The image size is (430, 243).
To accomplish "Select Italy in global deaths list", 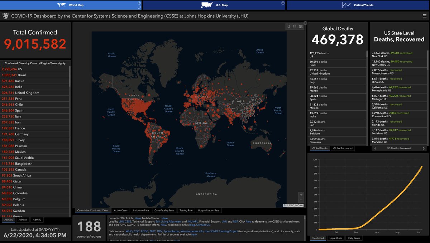I will click(x=337, y=80).
